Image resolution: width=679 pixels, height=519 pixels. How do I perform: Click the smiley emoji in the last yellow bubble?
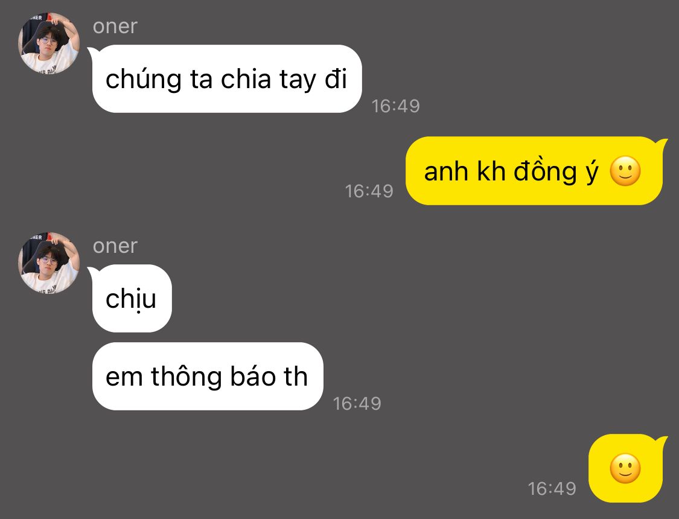[625, 468]
